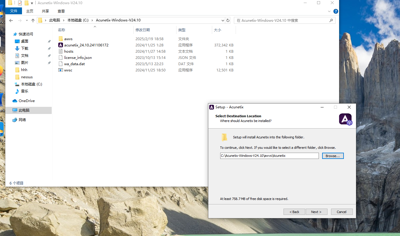Select the 12,501 KB size cell
The width and height of the screenshot is (400, 236).
(225, 70)
